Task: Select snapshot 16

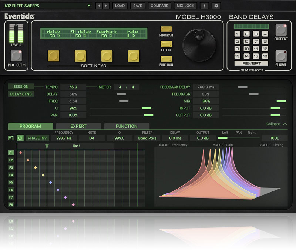Action: (265, 56)
